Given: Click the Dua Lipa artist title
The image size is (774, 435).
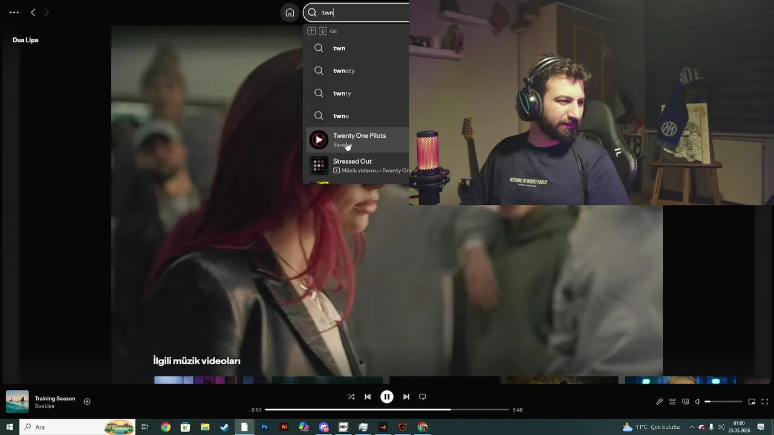Looking at the screenshot, I should pos(25,40).
